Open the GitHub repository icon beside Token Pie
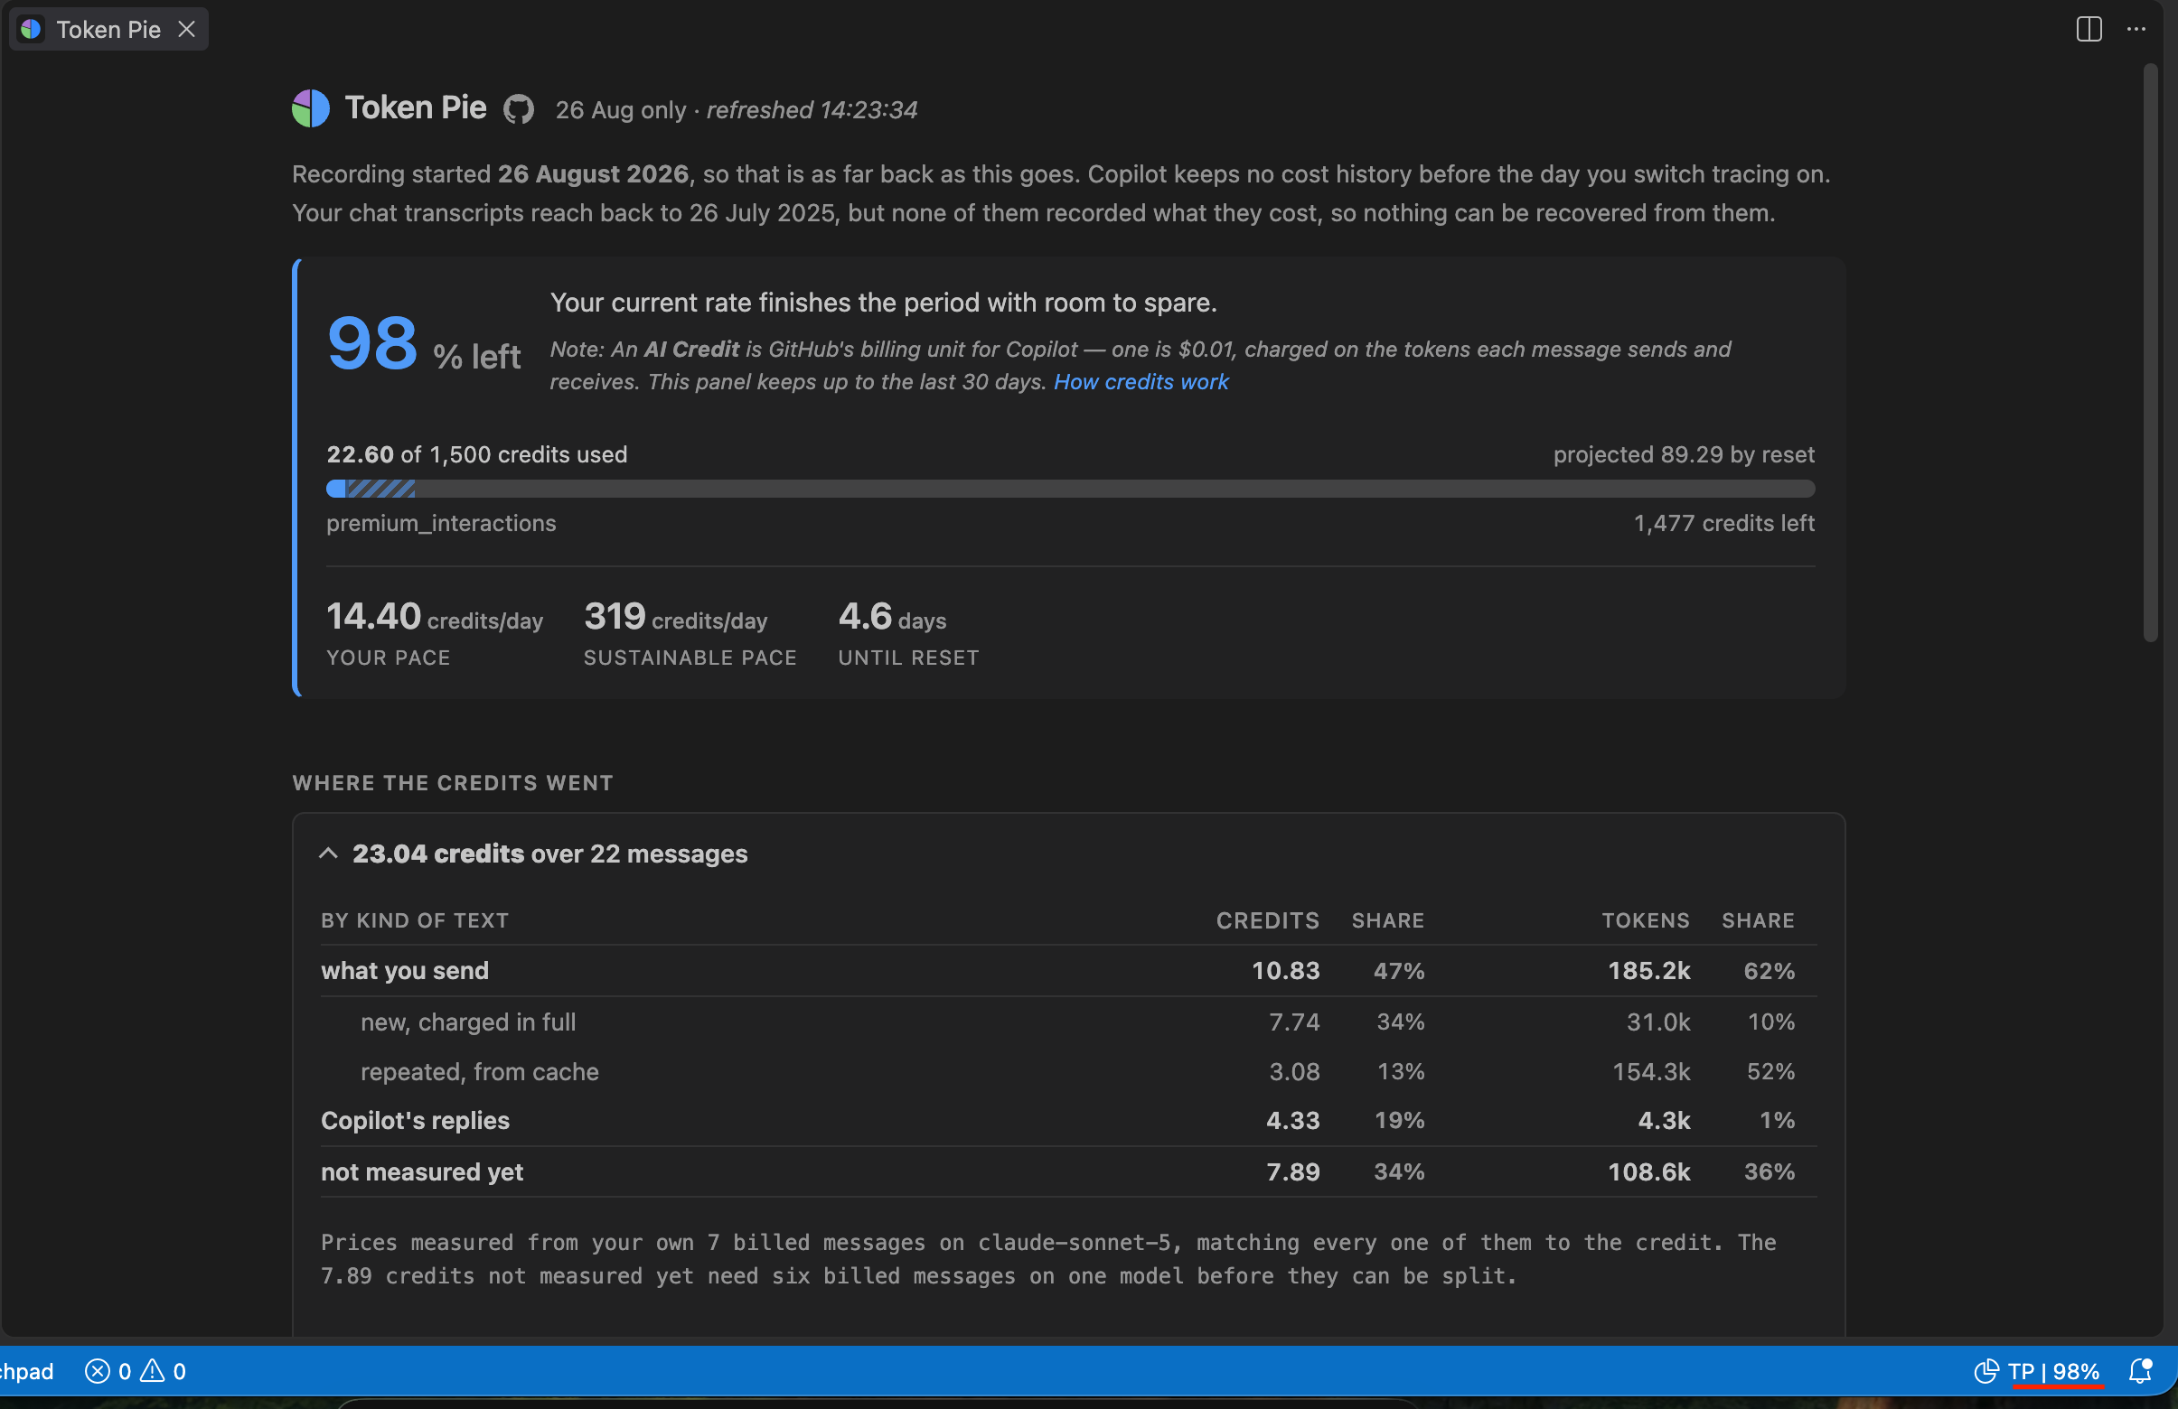 [519, 109]
